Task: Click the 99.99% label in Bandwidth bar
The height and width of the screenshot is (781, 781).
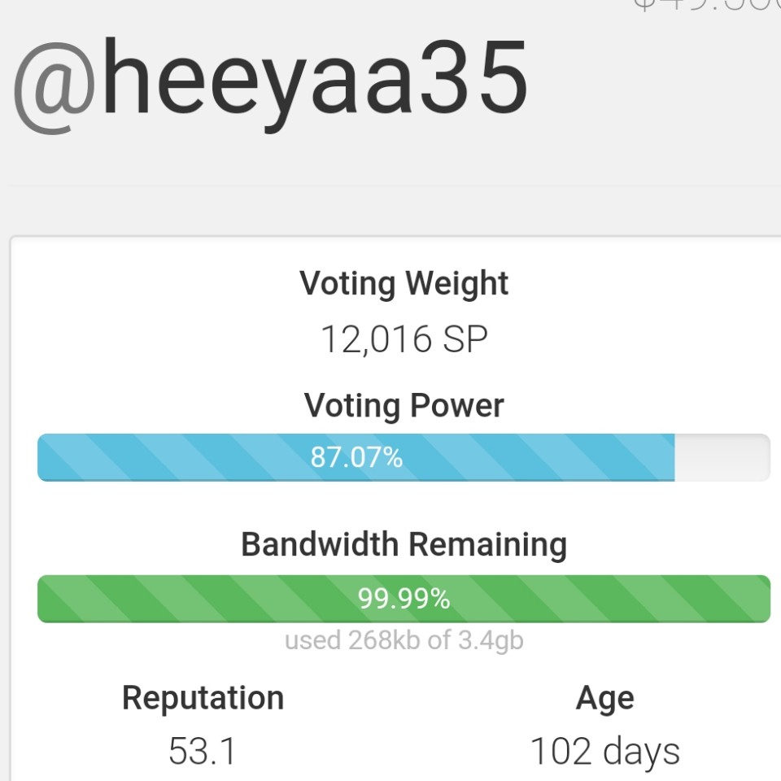Action: [404, 600]
